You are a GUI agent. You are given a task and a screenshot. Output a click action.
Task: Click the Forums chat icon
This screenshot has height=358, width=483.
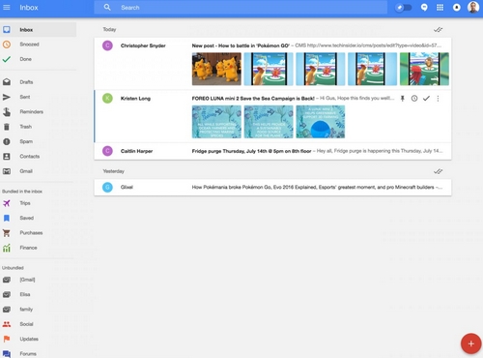[7, 354]
